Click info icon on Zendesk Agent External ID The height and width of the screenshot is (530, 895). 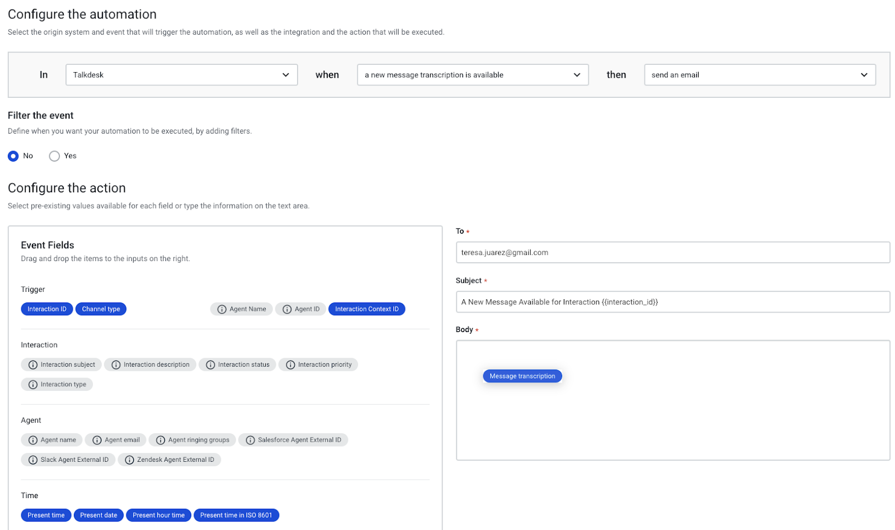click(129, 460)
